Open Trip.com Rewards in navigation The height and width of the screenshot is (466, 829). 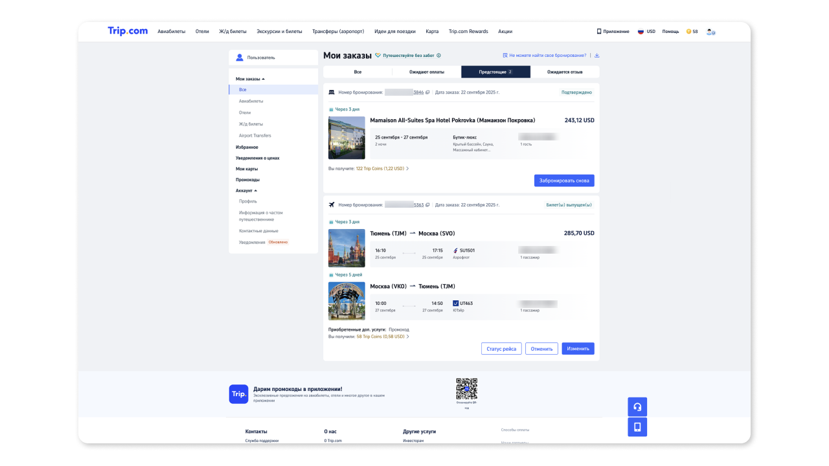(468, 31)
